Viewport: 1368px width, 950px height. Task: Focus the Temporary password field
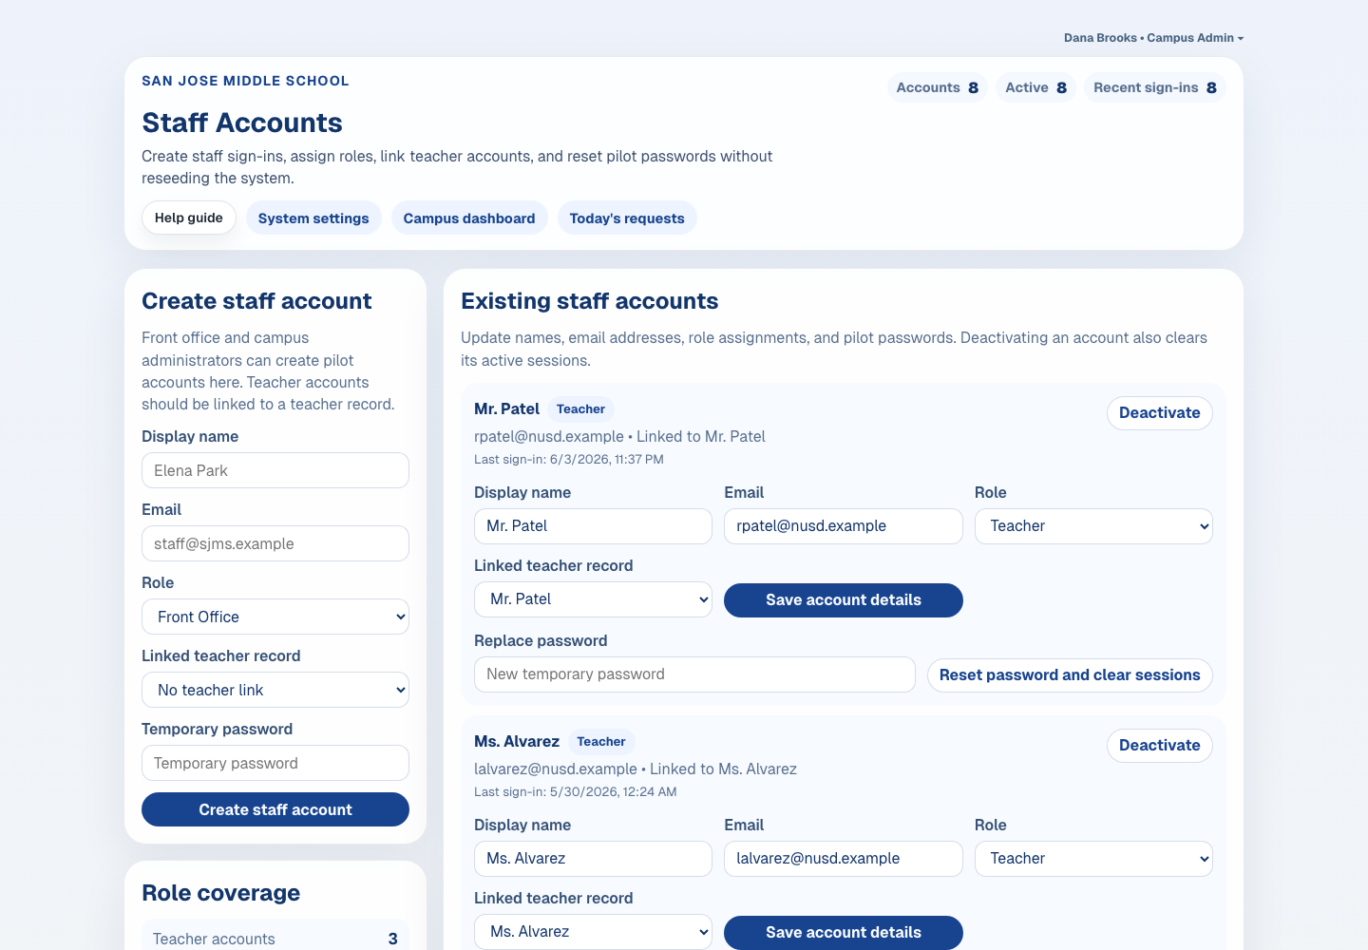point(275,763)
